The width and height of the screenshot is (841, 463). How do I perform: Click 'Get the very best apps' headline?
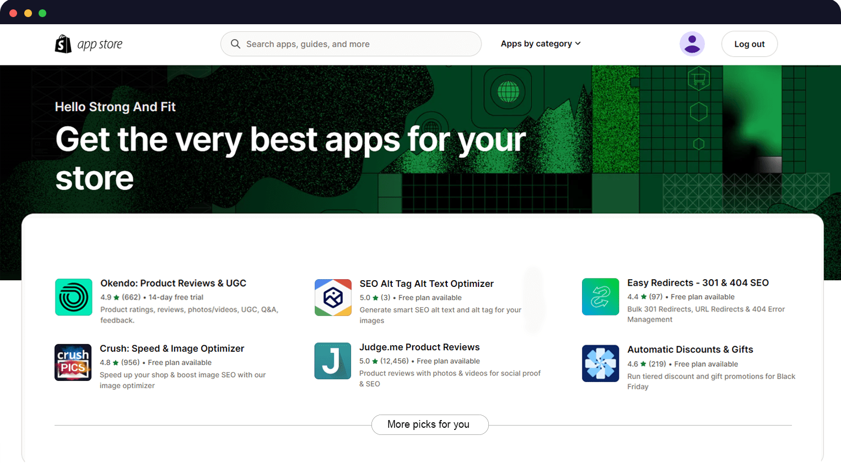click(290, 159)
